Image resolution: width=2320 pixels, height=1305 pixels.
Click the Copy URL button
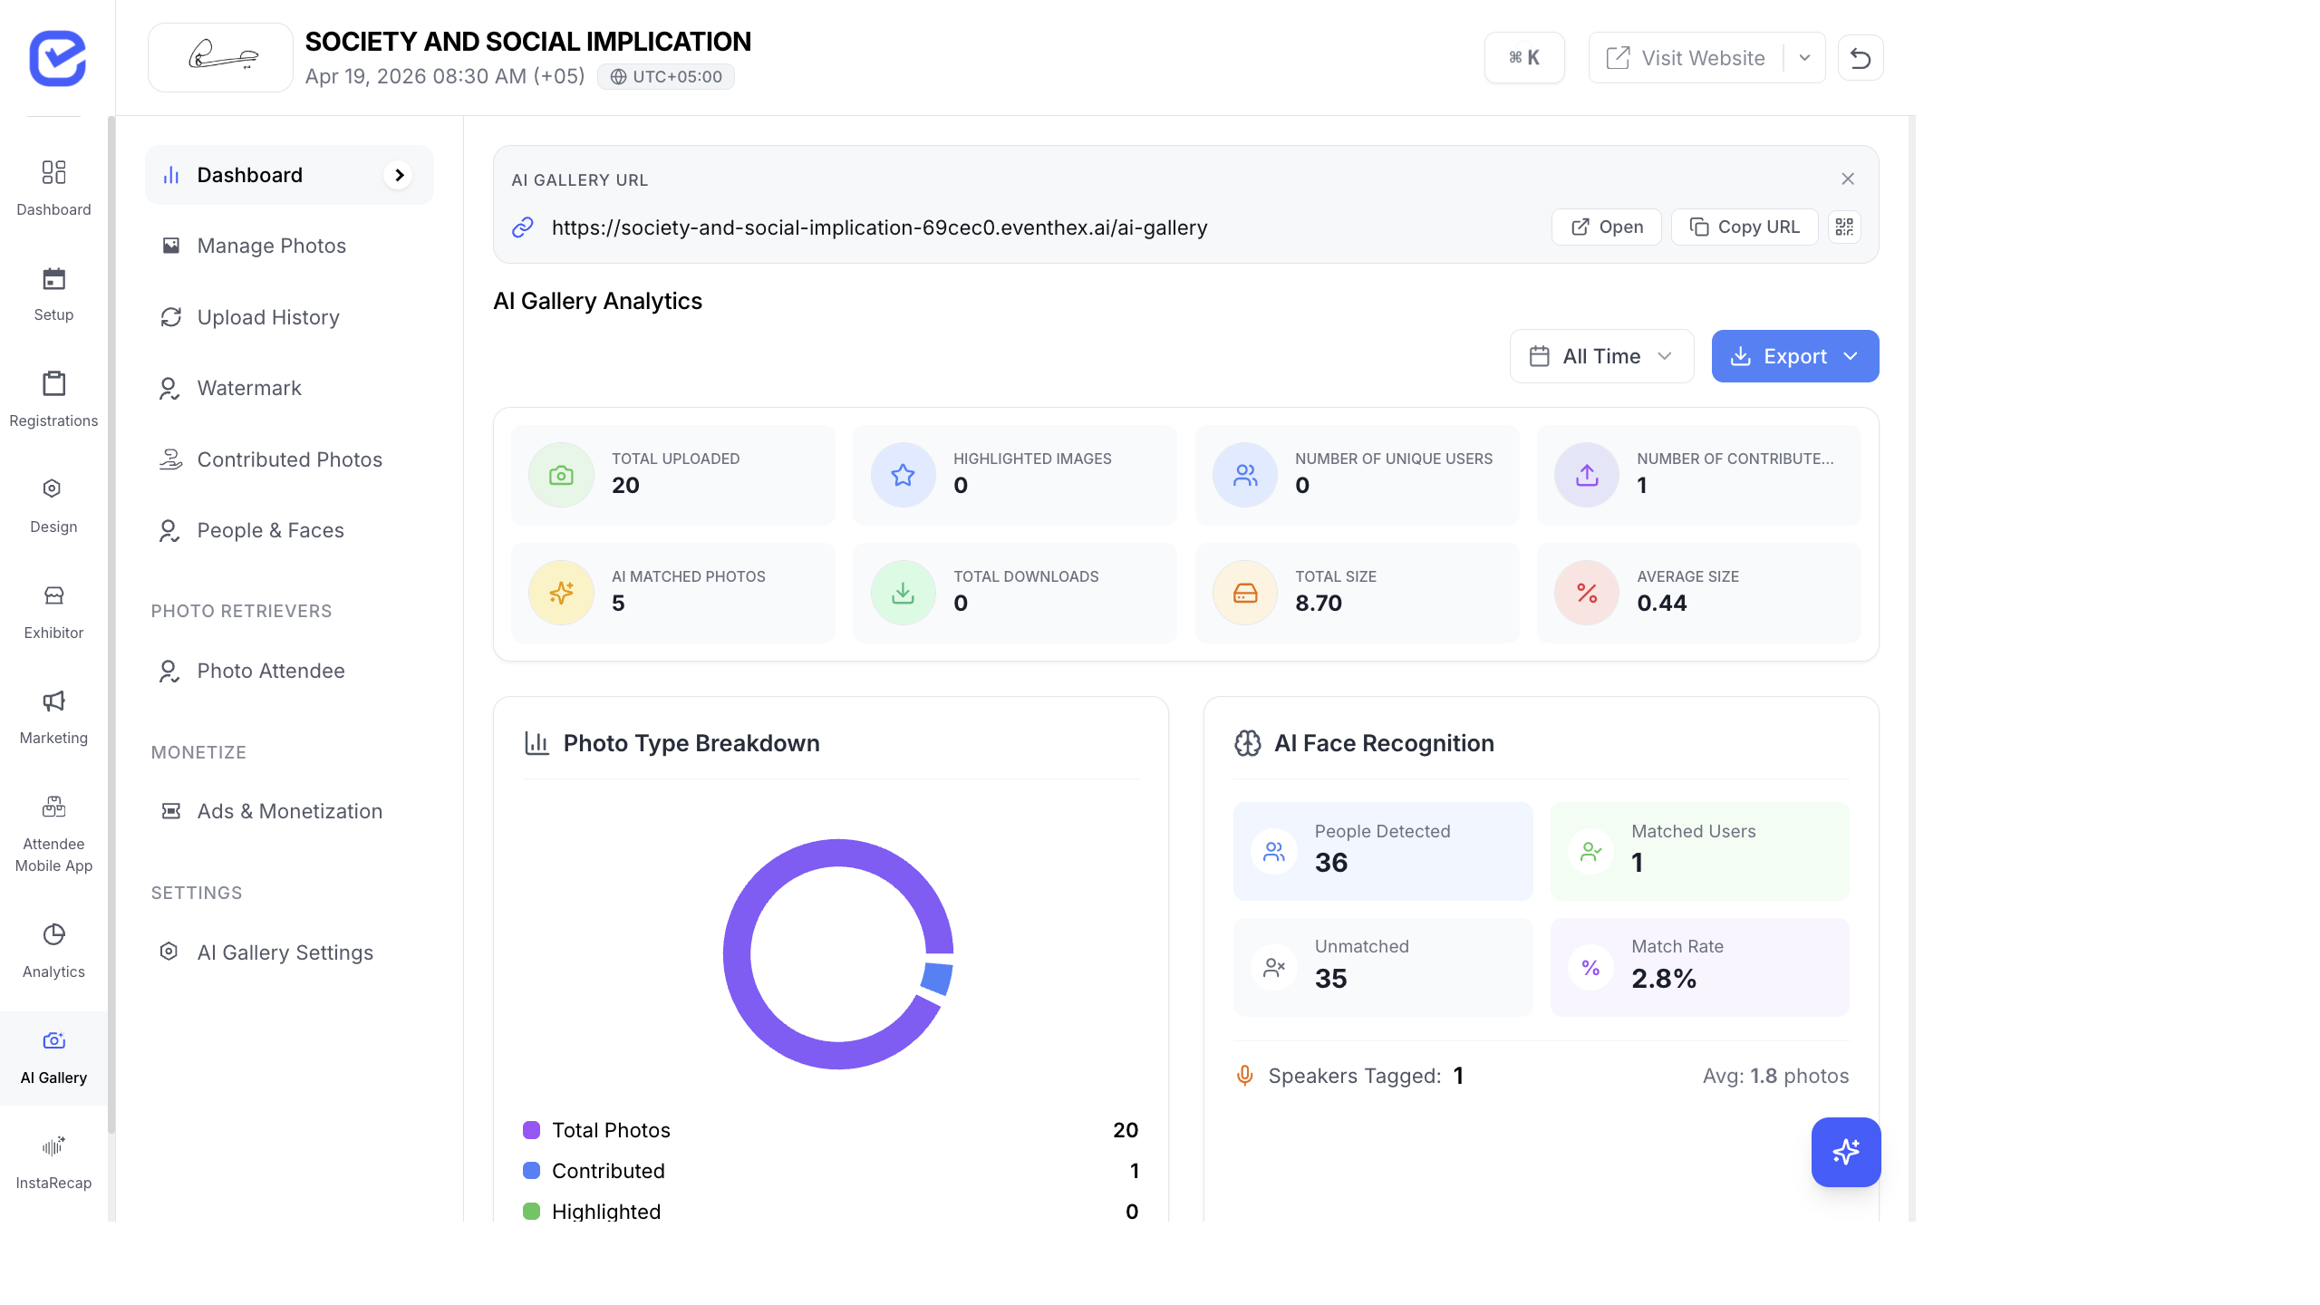pos(1745,227)
